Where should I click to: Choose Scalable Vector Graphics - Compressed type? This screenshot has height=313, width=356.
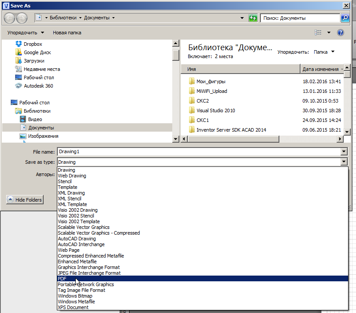pyautogui.click(x=203, y=233)
